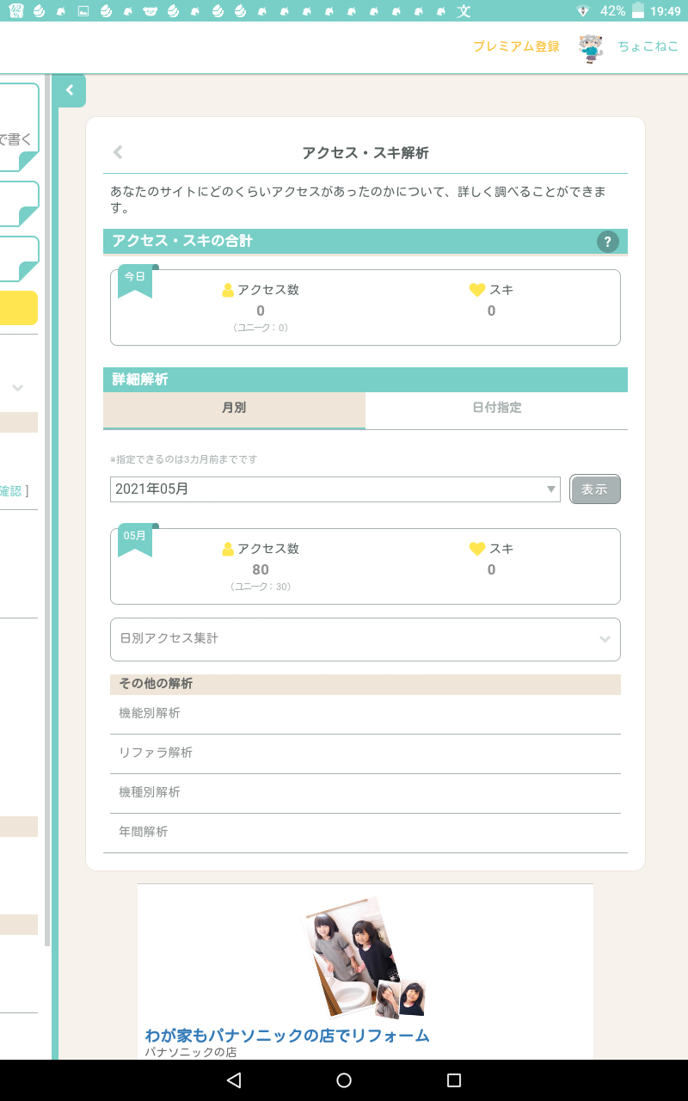Open help via the question mark icon
Screen dimensions: 688x1101
point(607,242)
